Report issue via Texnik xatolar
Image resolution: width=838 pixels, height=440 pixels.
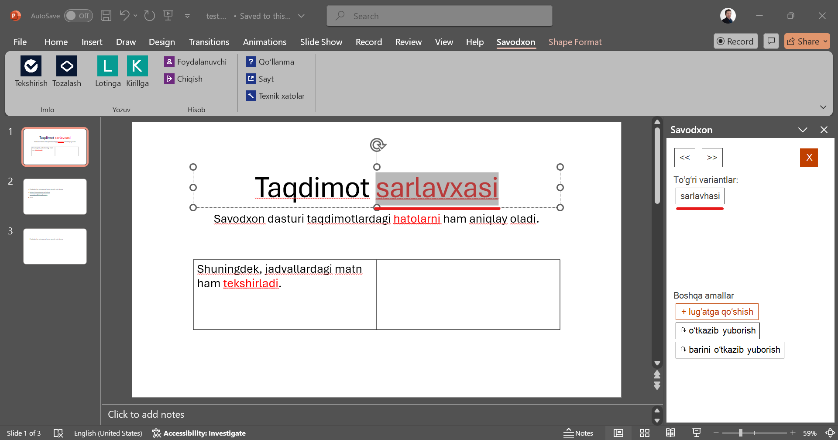pyautogui.click(x=275, y=96)
